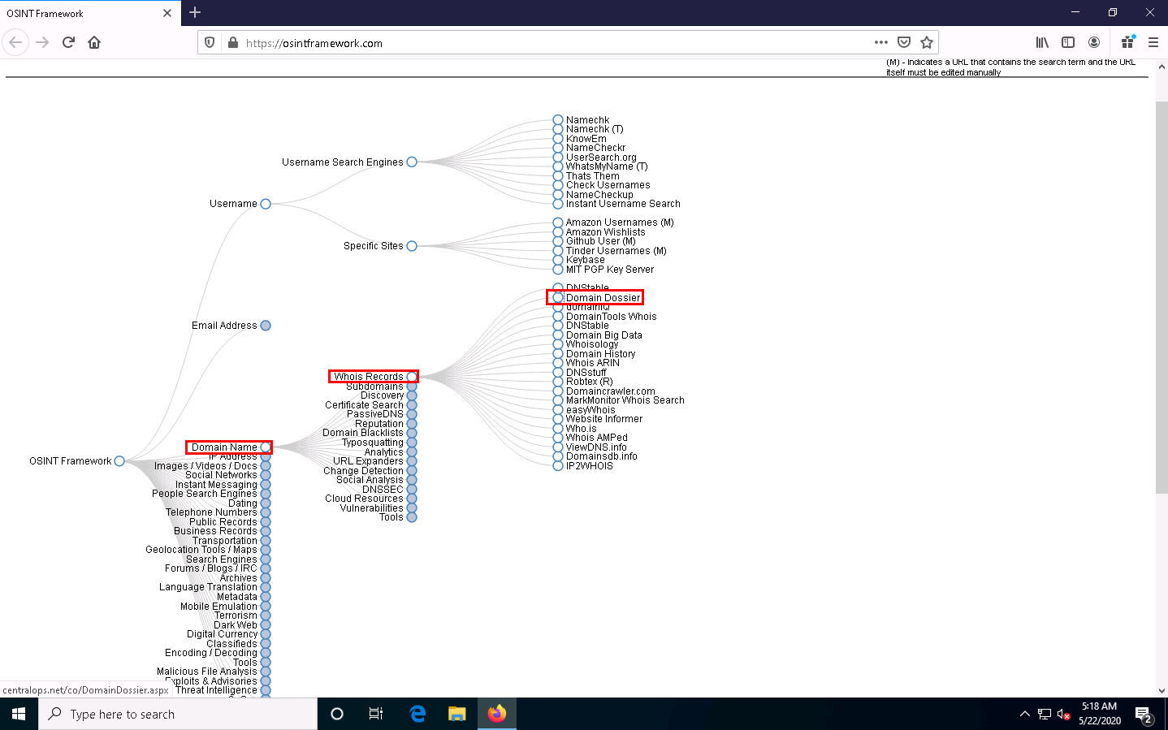The image size is (1168, 730).
Task: Open the taskbar clock and date
Action: (x=1100, y=714)
